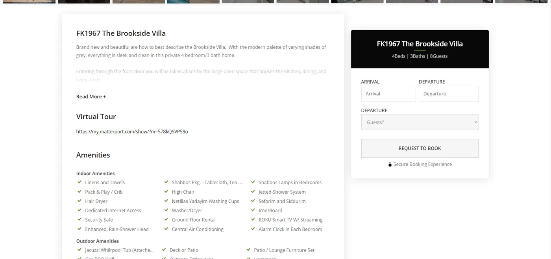Click the High Chair amenity text
Image resolution: width=551 pixels, height=259 pixels.
[183, 192]
